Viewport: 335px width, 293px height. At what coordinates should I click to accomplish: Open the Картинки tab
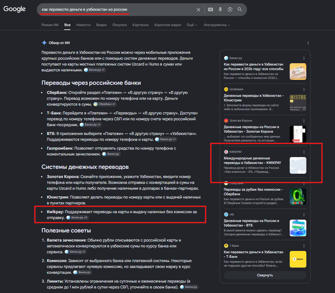point(140,25)
